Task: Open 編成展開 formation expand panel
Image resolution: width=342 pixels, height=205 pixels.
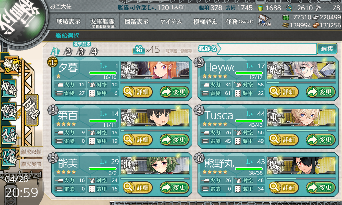Action: coord(31,164)
